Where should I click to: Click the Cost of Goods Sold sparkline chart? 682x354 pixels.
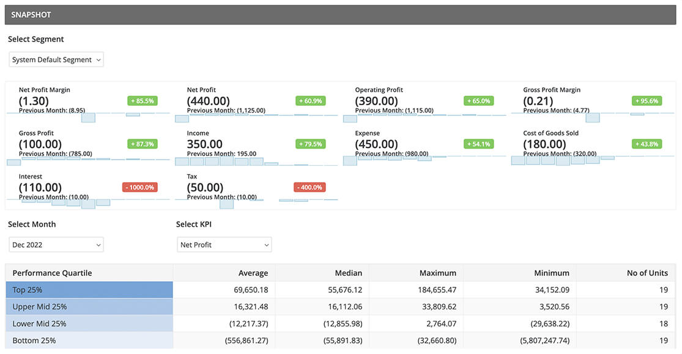point(593,160)
